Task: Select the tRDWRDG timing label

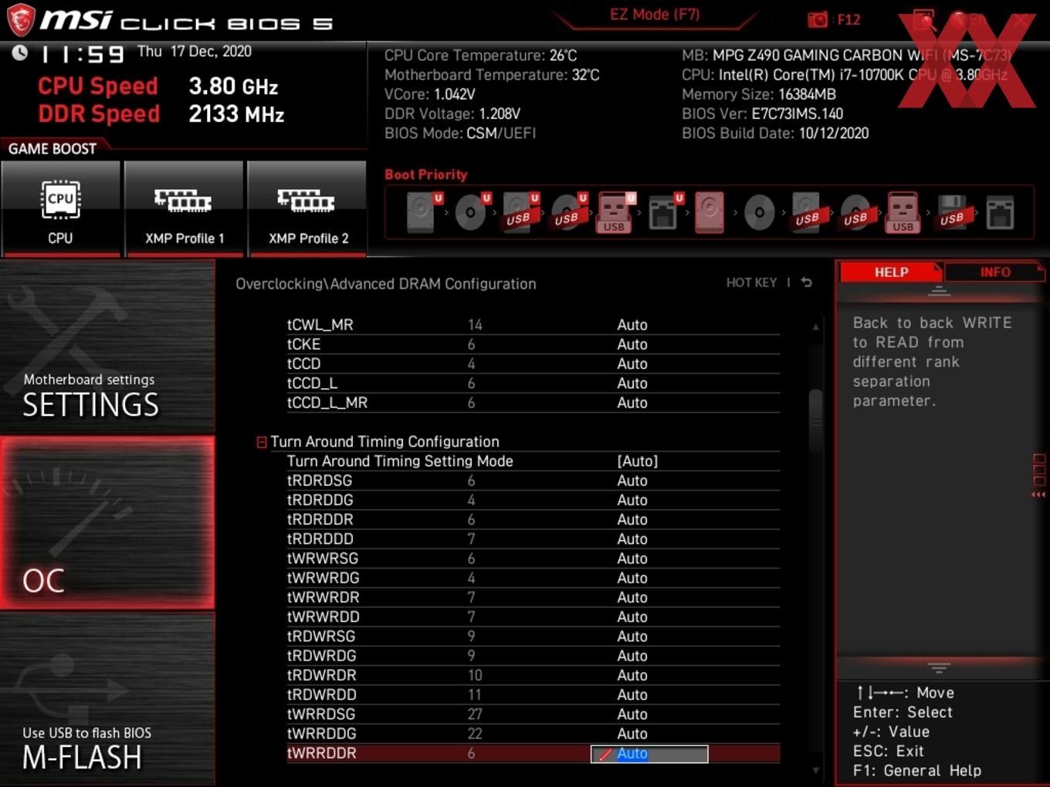Action: click(321, 656)
